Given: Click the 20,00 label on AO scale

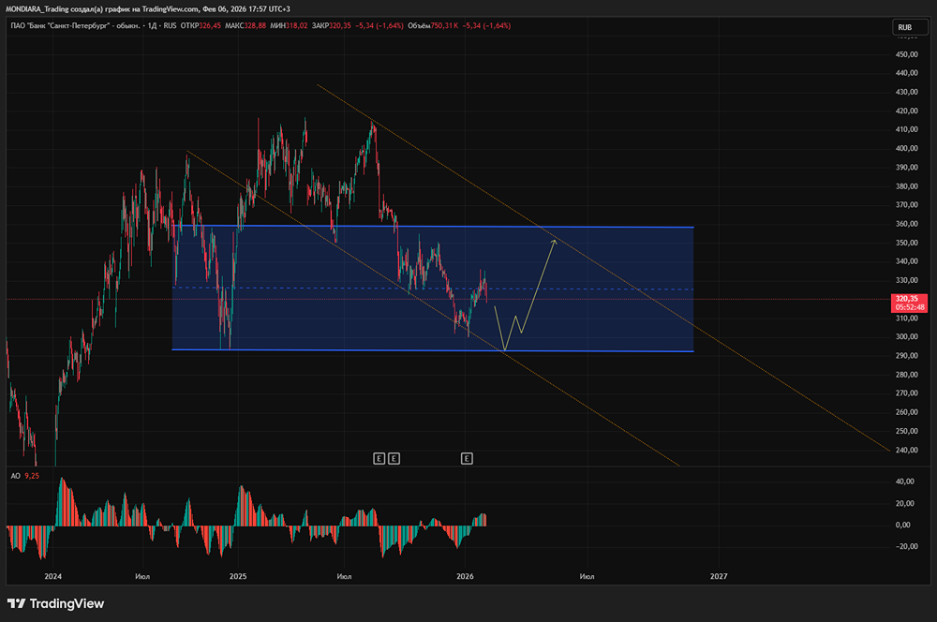Looking at the screenshot, I should 905,503.
